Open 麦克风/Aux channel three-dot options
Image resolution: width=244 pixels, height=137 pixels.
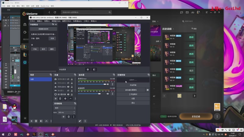click(113, 84)
